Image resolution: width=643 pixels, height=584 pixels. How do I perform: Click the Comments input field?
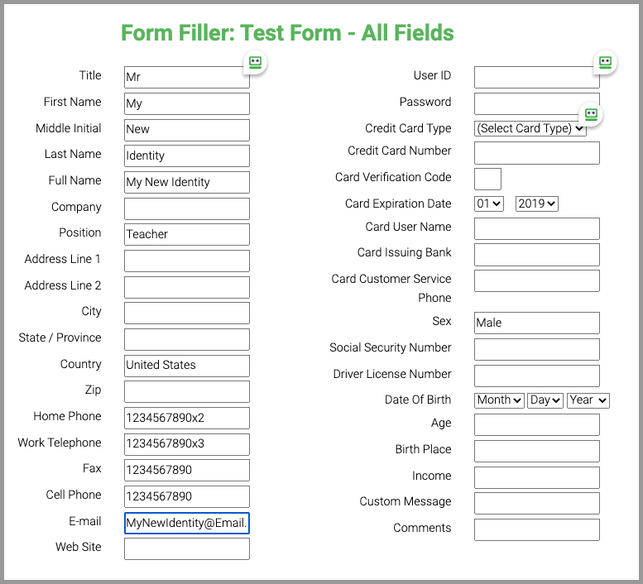pyautogui.click(x=537, y=530)
